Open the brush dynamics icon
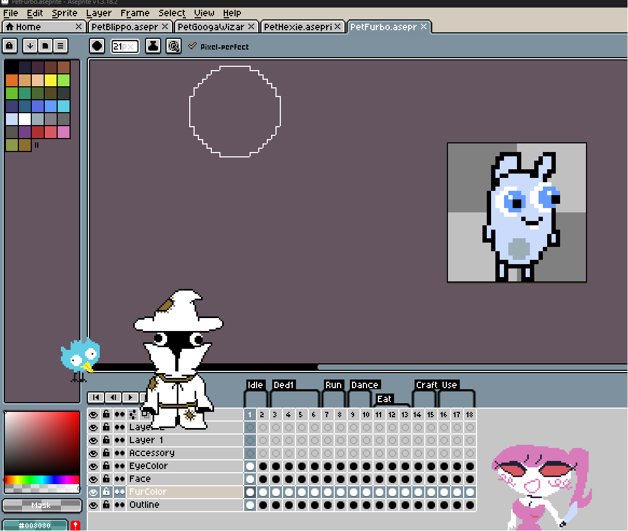Screen dimensions: 628x531 click(x=174, y=46)
